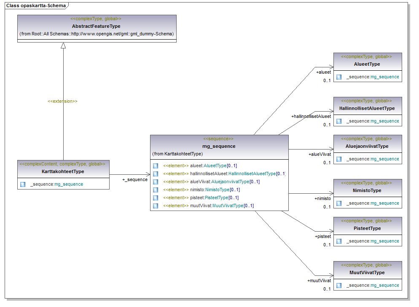Click the Class opaskartta-Schema diagram tab label

tap(35, 5)
